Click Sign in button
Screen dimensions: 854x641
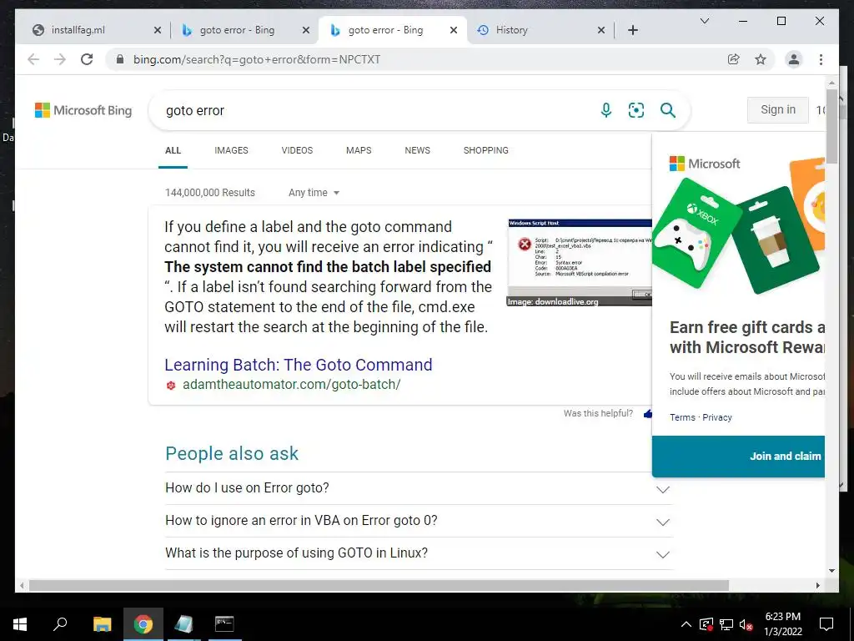click(778, 109)
